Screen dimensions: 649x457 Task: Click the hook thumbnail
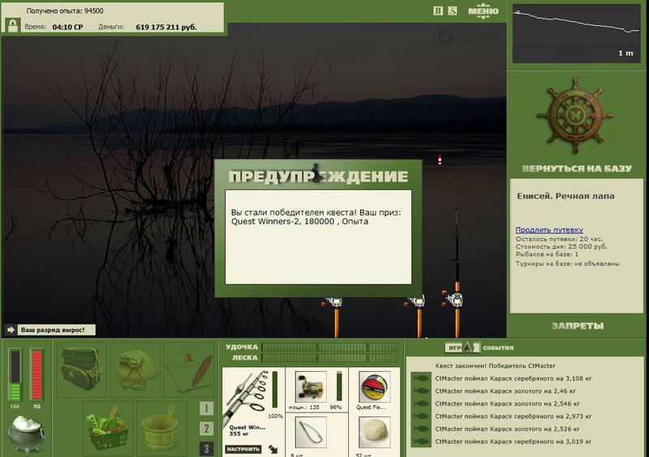pyautogui.click(x=311, y=432)
